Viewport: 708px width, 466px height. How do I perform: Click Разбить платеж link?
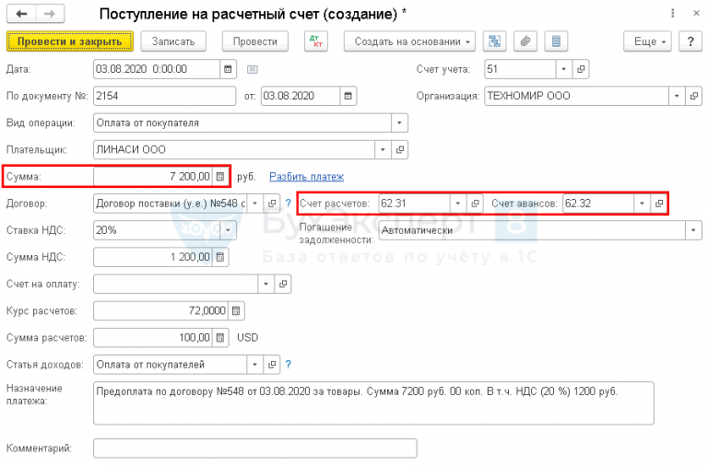pyautogui.click(x=307, y=177)
